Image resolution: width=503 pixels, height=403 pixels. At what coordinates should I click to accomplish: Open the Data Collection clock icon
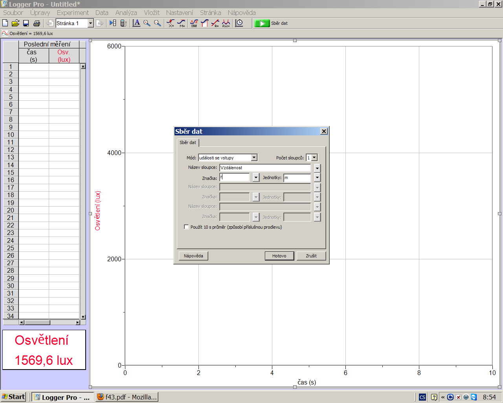coord(239,23)
